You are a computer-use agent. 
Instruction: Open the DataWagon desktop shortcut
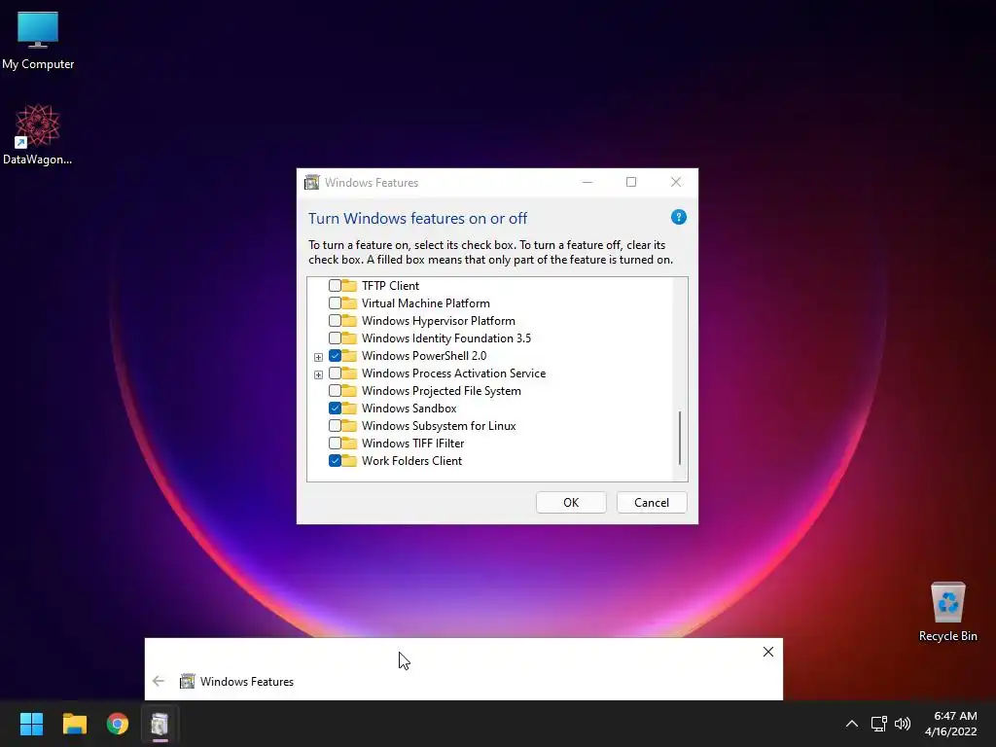(38, 134)
